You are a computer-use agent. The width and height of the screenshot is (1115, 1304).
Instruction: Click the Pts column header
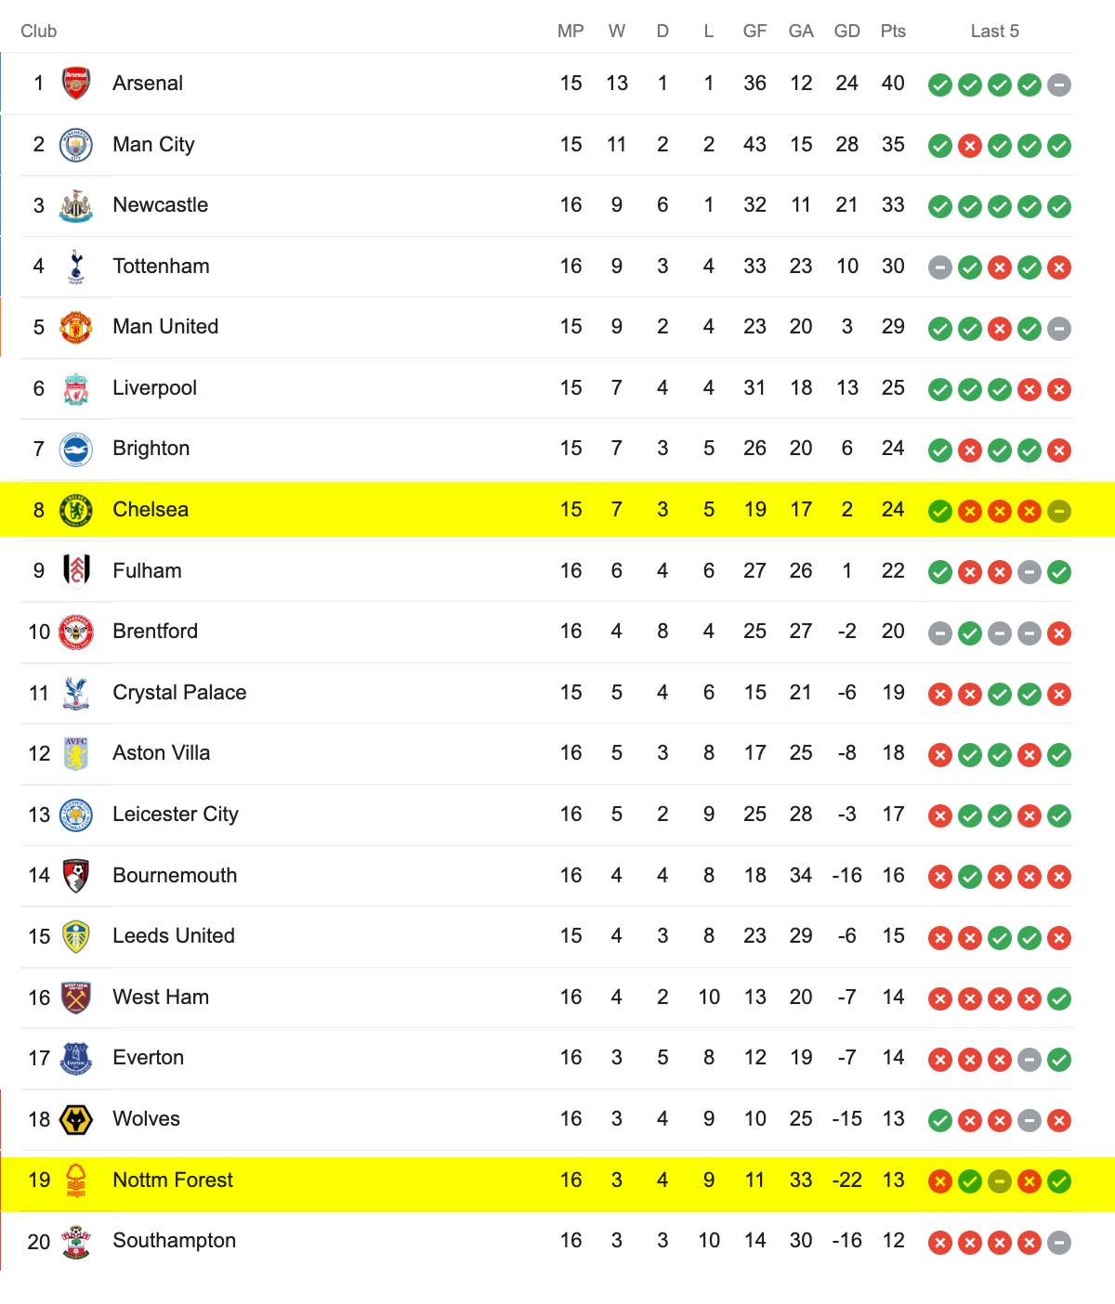893,31
